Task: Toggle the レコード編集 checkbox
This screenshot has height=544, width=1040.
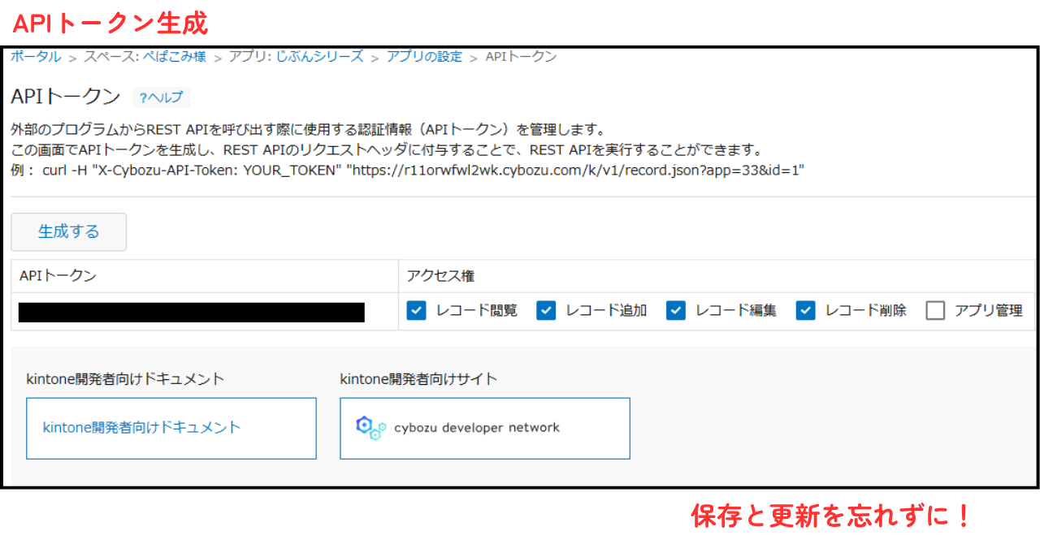Action: coord(676,310)
